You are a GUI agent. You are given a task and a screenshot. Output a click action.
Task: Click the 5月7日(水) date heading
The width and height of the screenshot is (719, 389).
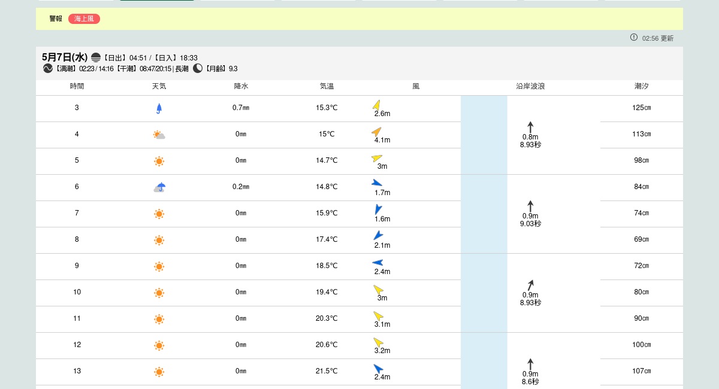(x=65, y=57)
